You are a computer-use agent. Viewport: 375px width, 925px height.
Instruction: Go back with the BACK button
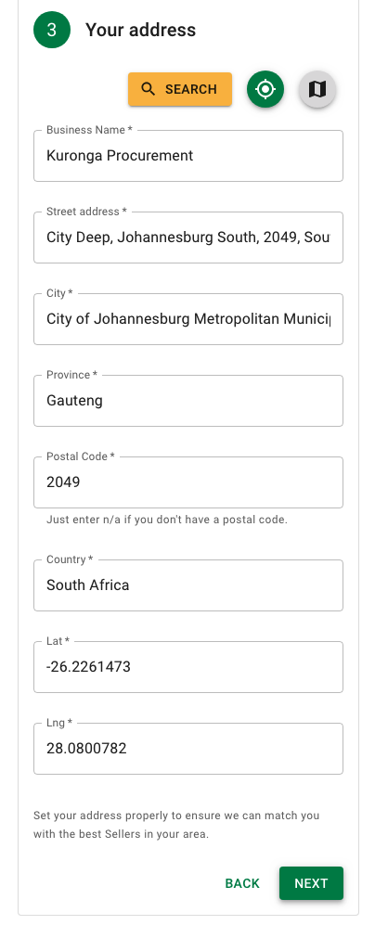[x=242, y=883]
